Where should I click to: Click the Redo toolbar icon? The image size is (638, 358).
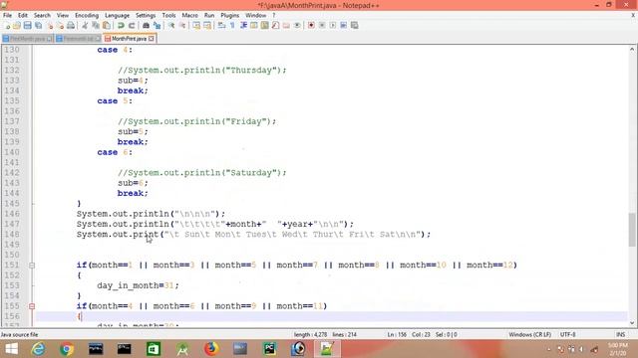point(132,26)
